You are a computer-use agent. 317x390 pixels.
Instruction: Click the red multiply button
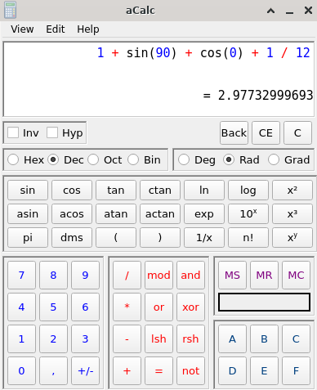(x=127, y=307)
